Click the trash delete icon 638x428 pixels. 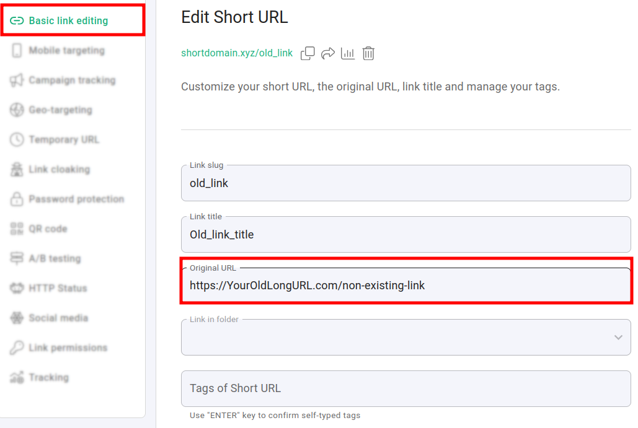click(368, 53)
